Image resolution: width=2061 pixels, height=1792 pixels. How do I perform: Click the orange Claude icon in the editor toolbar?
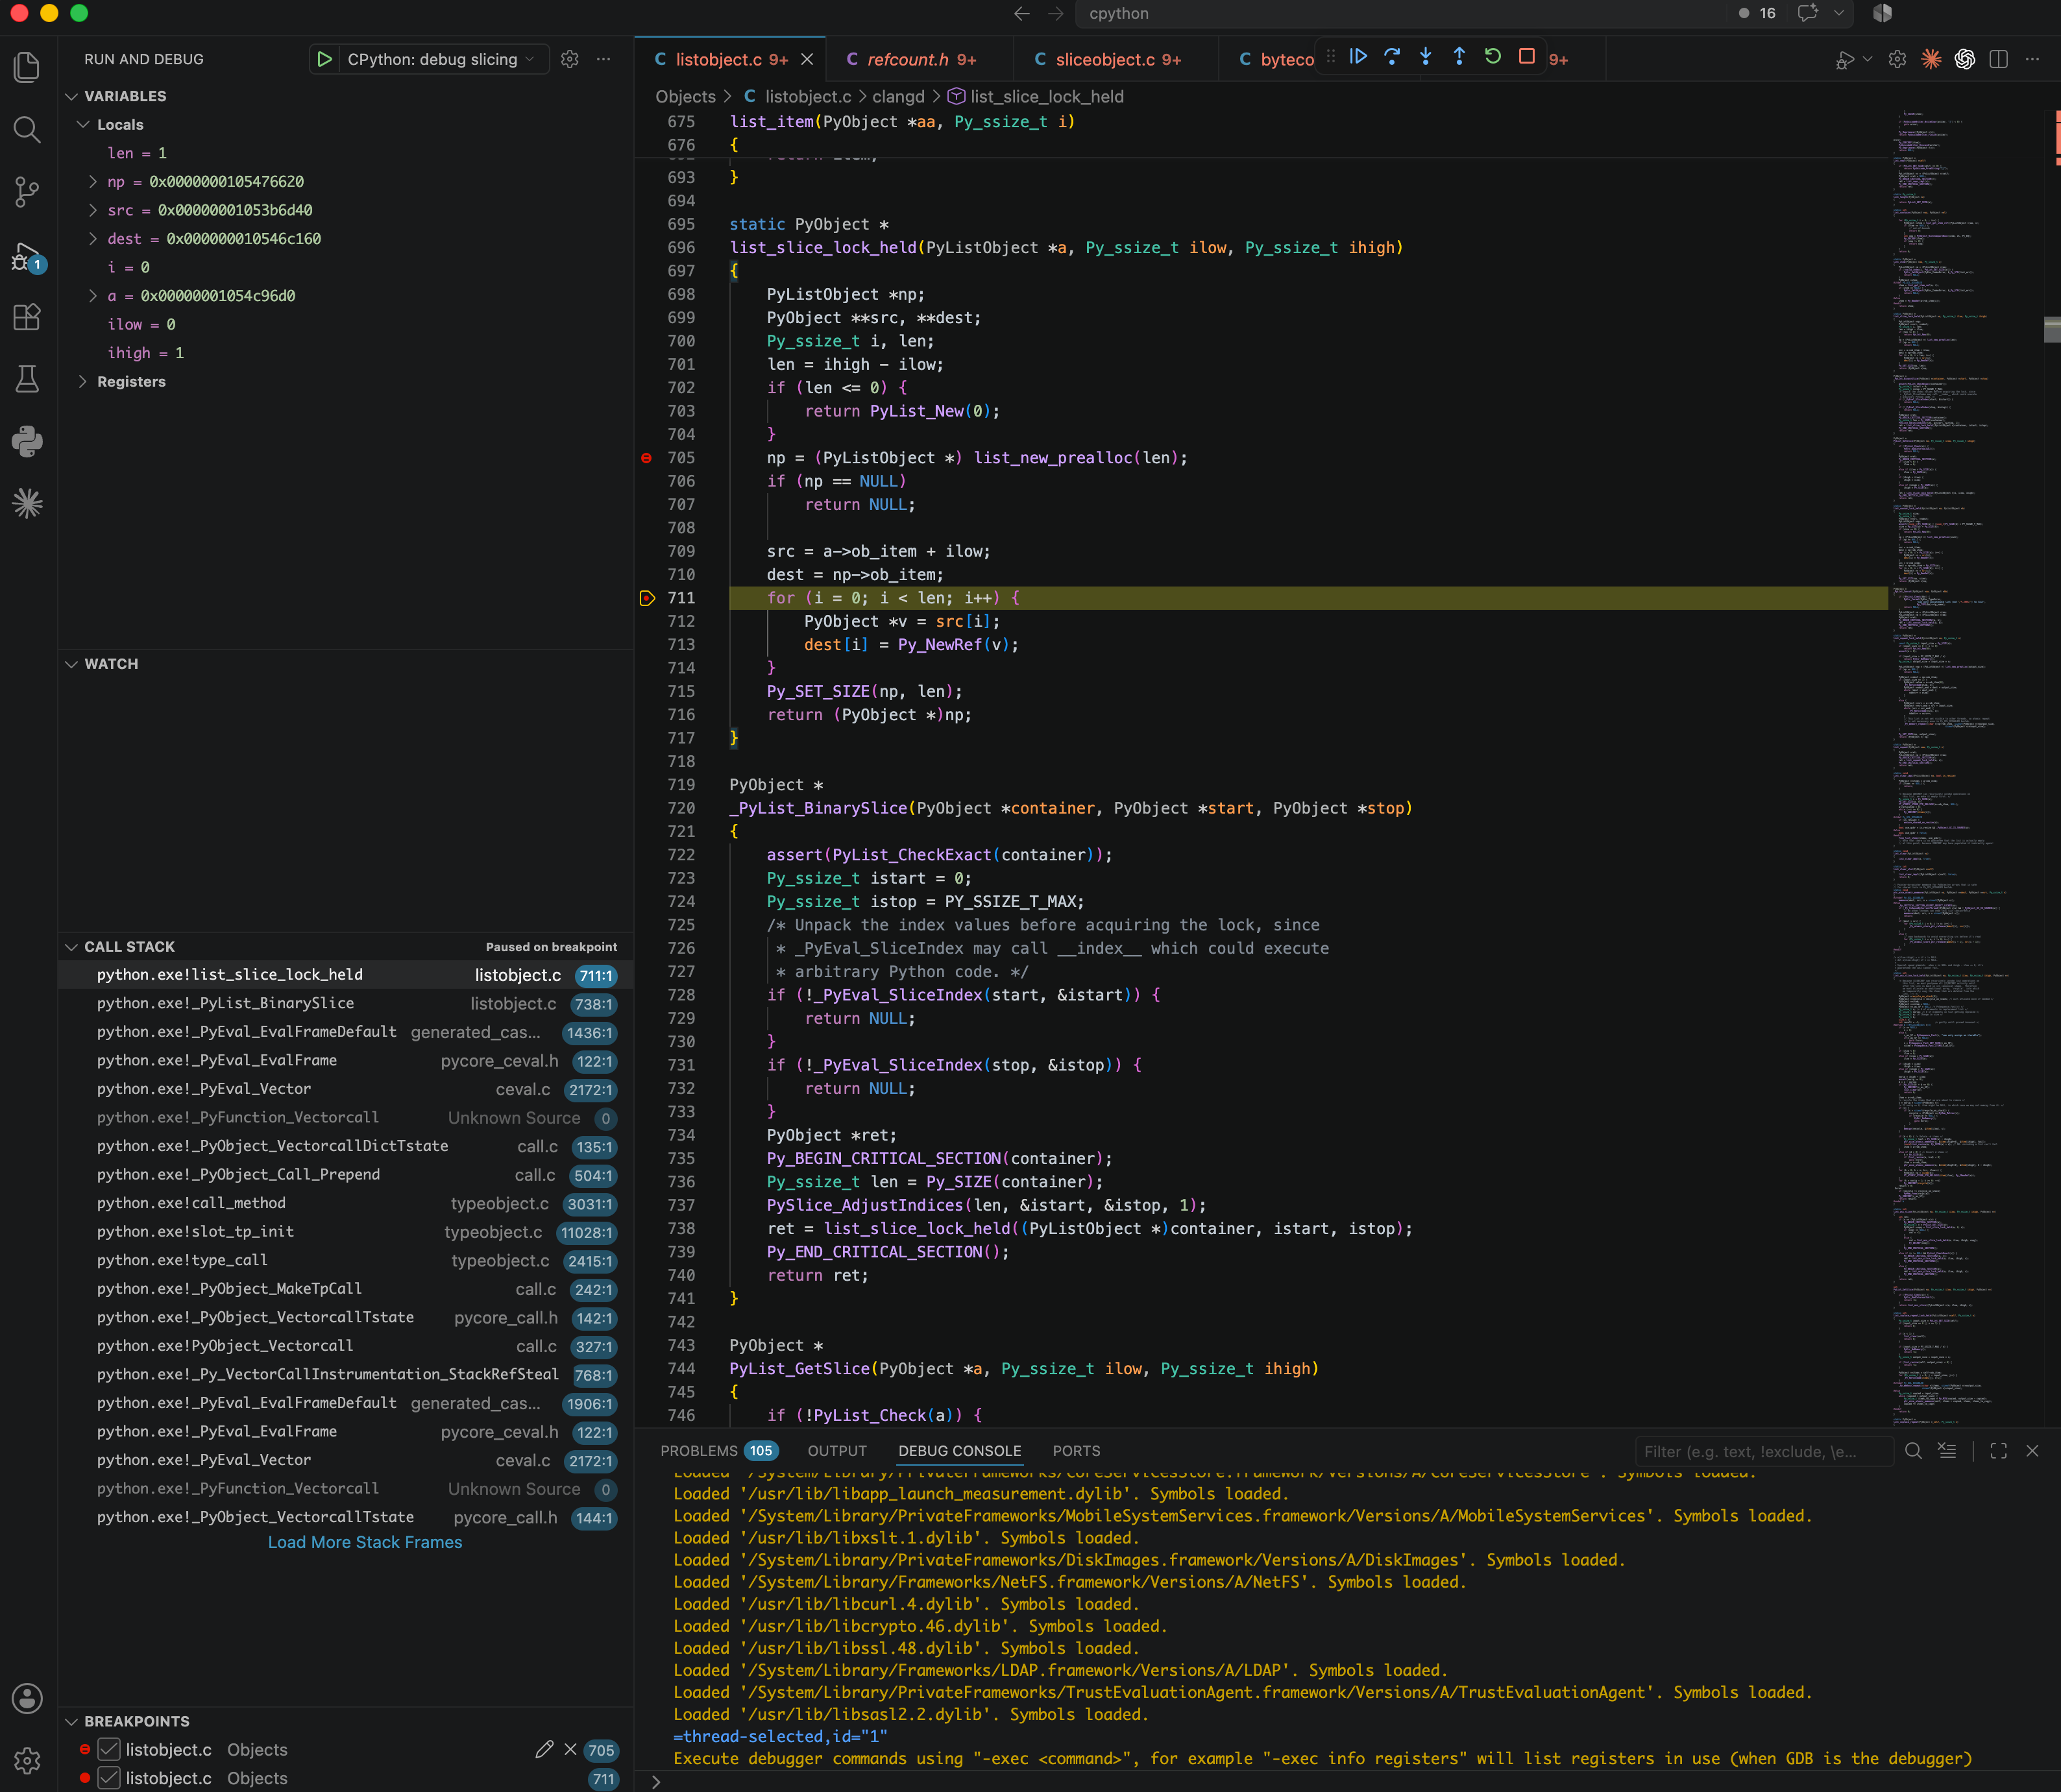tap(1931, 60)
